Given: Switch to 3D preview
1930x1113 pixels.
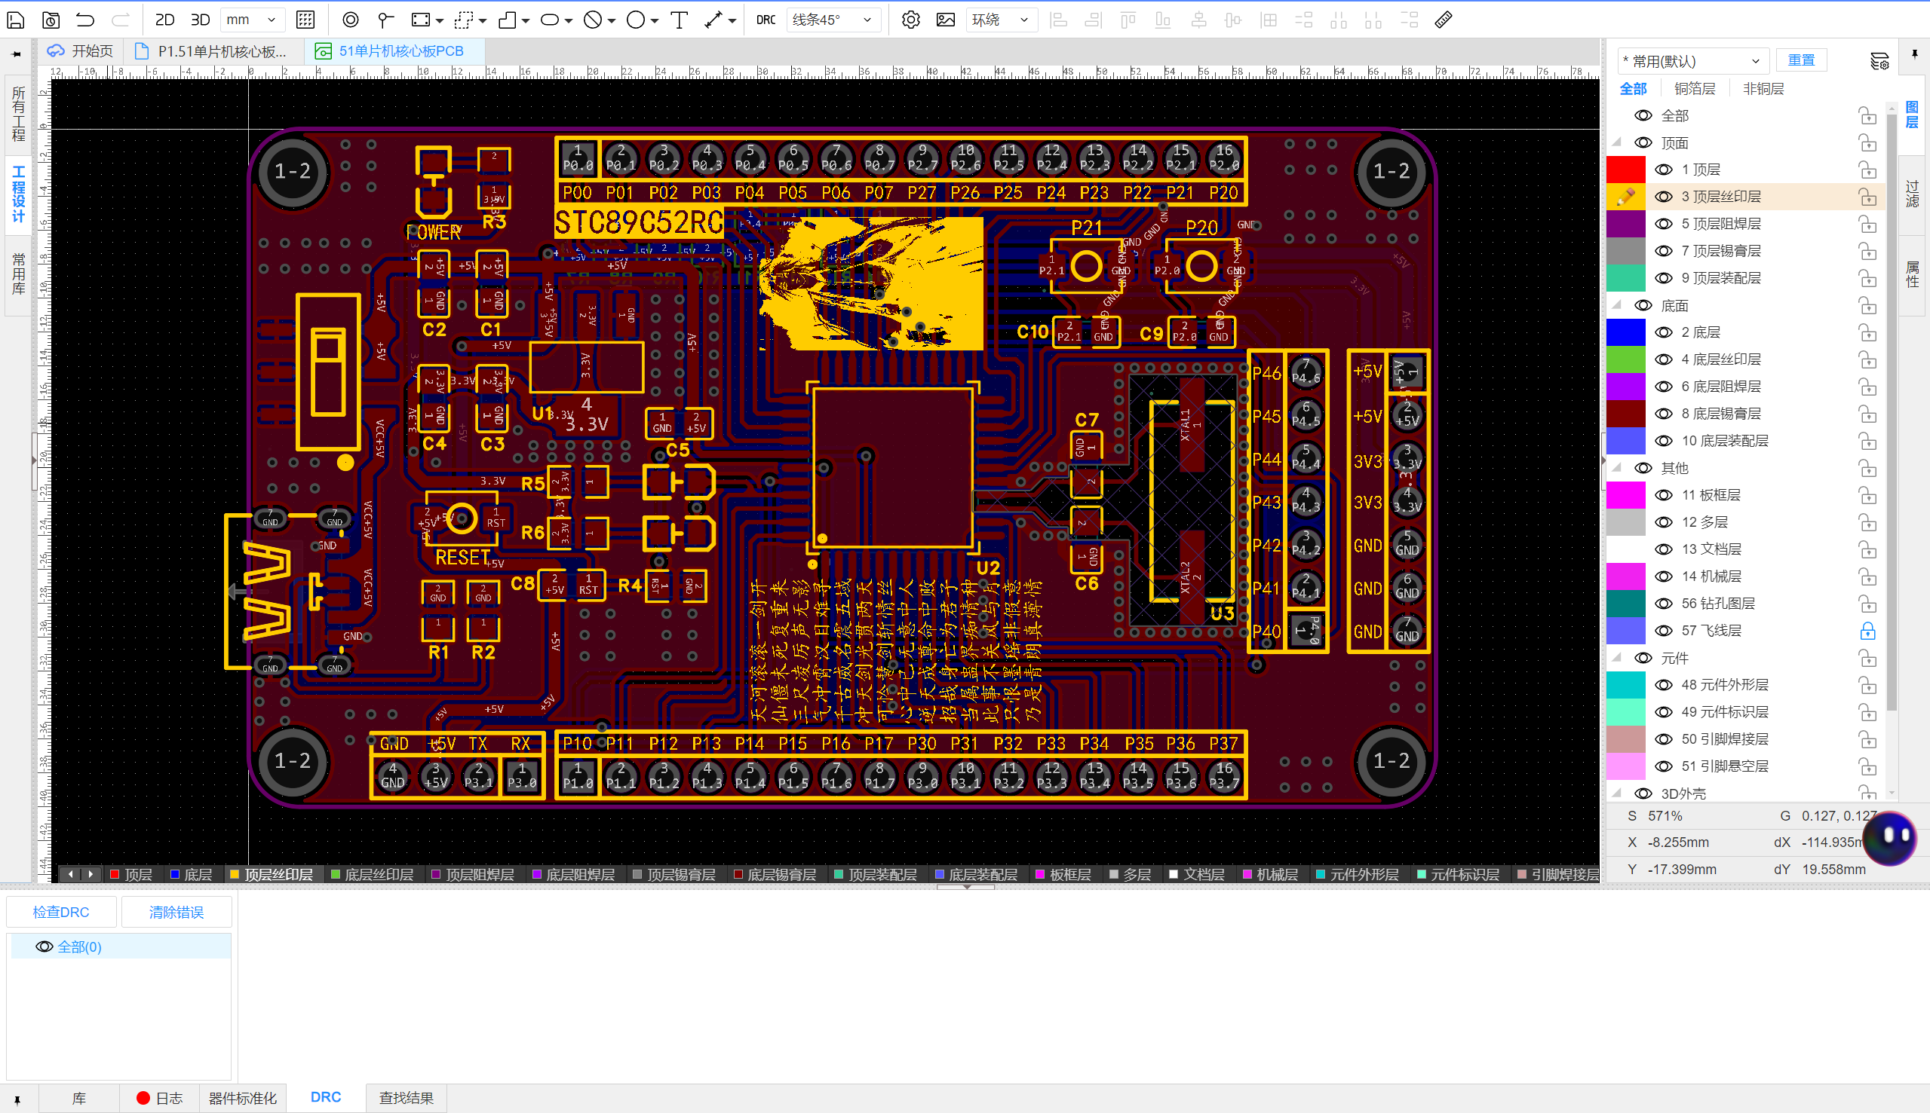Looking at the screenshot, I should point(201,20).
